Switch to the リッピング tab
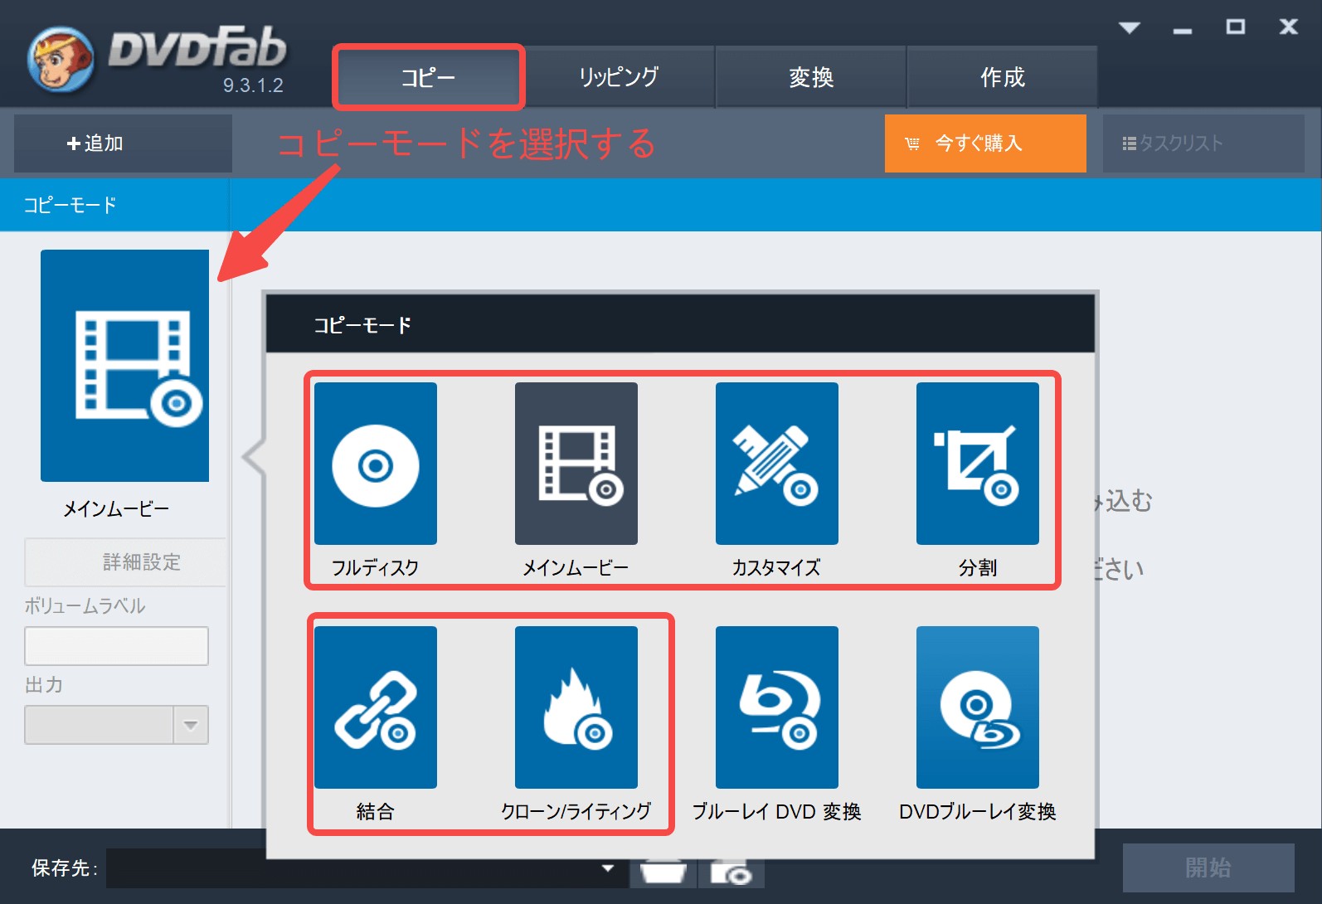The width and height of the screenshot is (1322, 904). (x=619, y=77)
